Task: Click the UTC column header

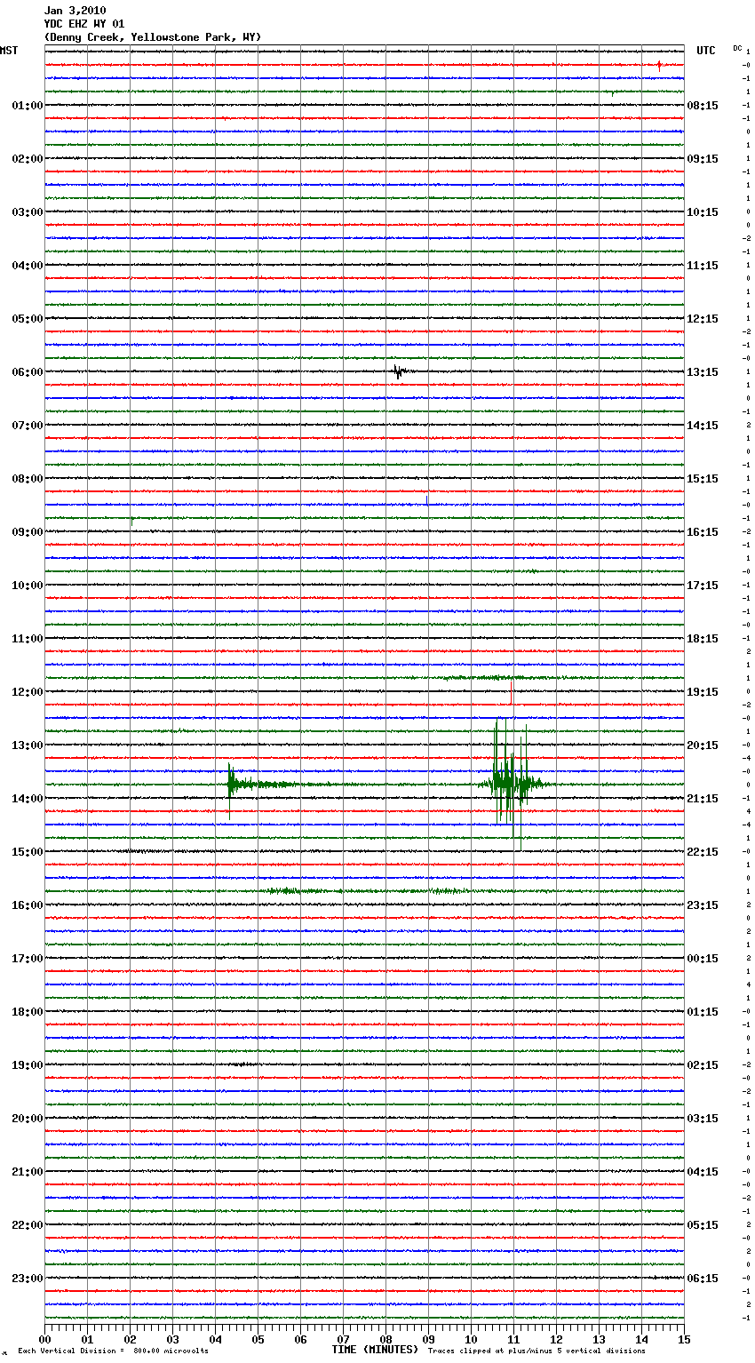Action: point(706,51)
